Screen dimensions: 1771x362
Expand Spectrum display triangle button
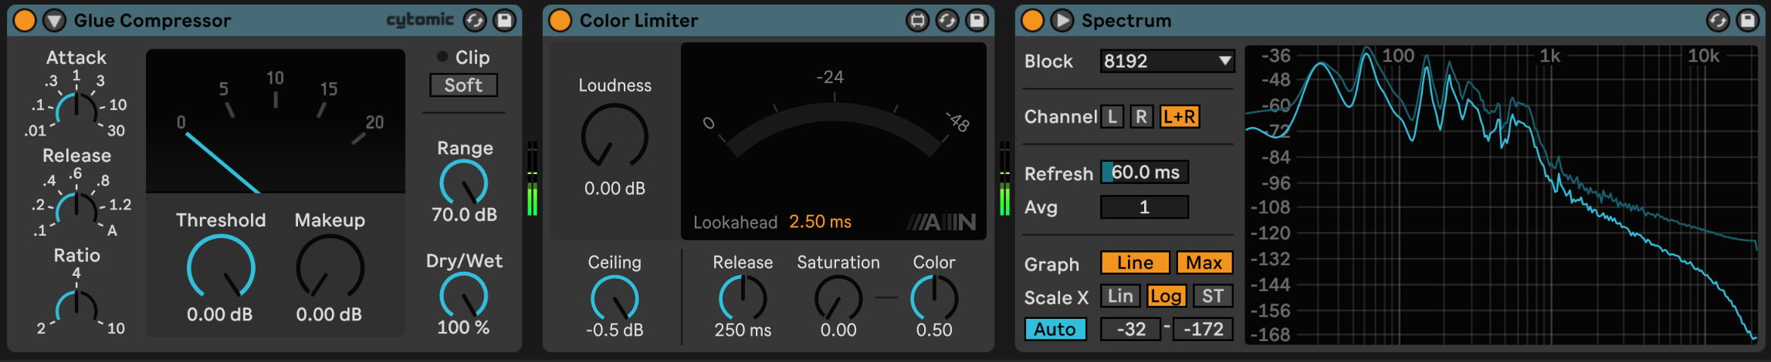tap(1062, 21)
